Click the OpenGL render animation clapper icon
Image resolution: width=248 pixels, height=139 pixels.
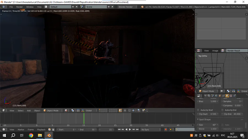[x=147, y=110]
